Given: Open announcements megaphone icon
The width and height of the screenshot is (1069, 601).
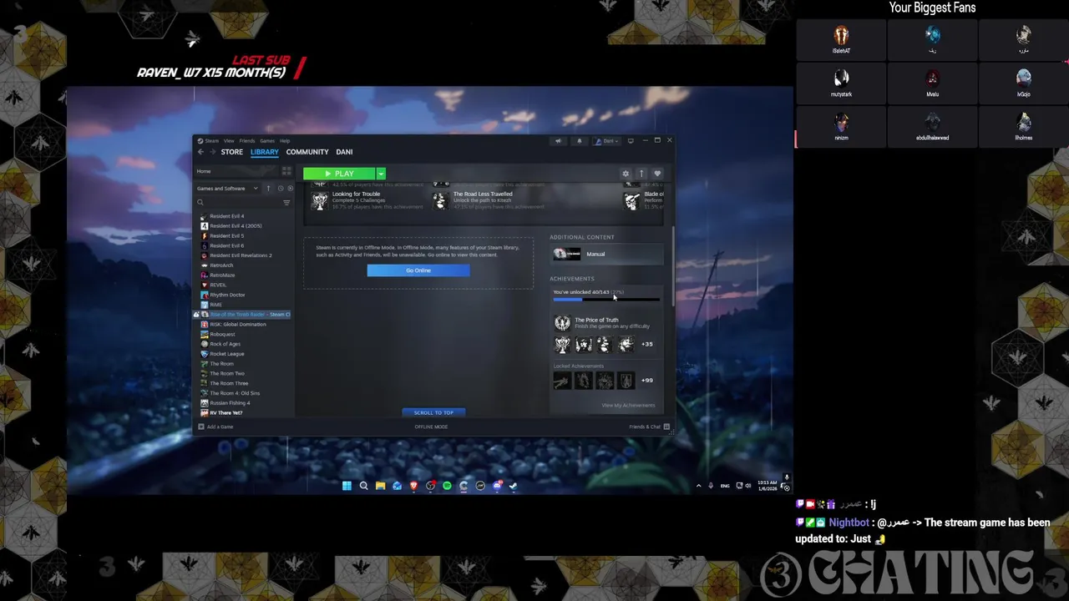Looking at the screenshot, I should pyautogui.click(x=558, y=141).
